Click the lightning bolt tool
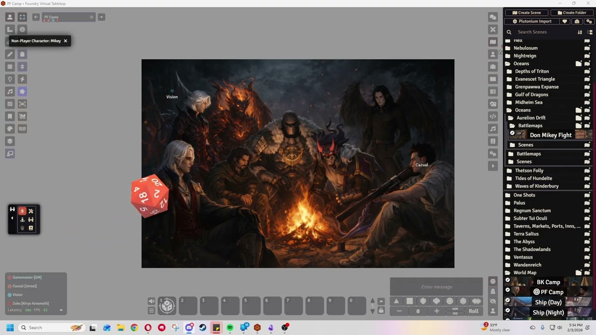The width and height of the screenshot is (596, 335). (22, 79)
